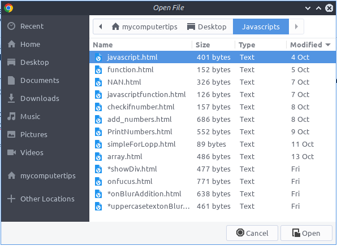This screenshot has width=337, height=246.
Task: Open the Videos sidebar folder
Action: point(45,152)
